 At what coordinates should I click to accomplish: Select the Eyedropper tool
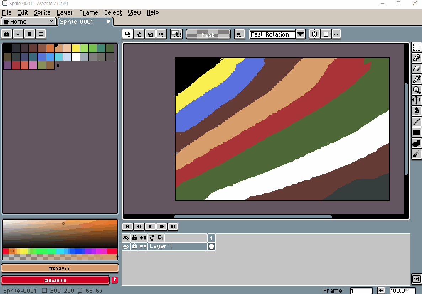tap(416, 79)
